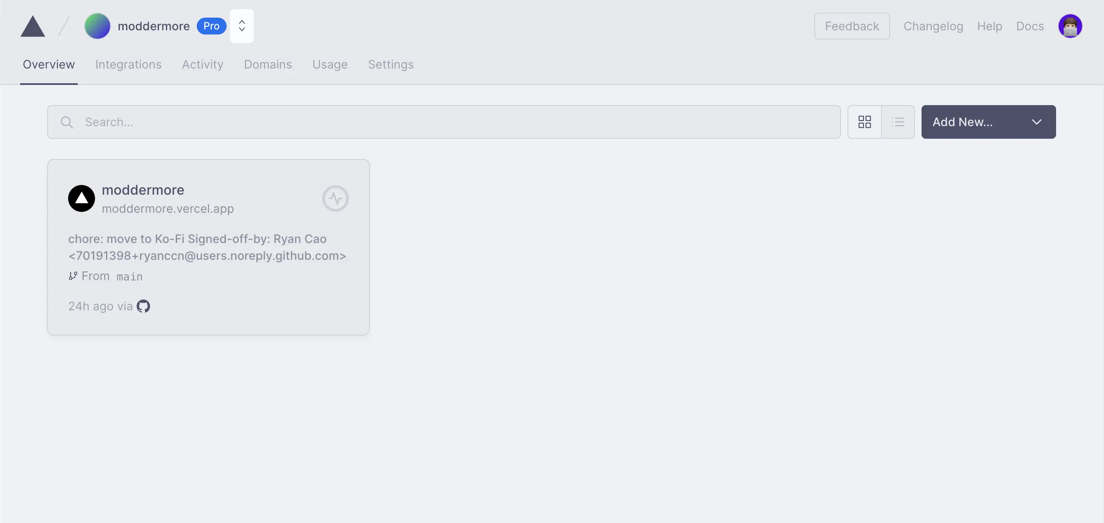Image resolution: width=1104 pixels, height=523 pixels.
Task: Switch to the Activity tab
Action: (x=202, y=64)
